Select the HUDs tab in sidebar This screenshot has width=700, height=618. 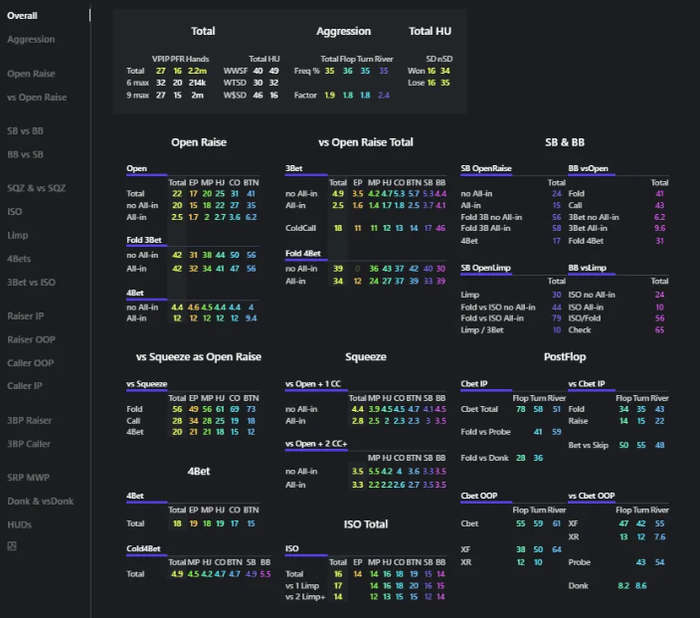pyautogui.click(x=20, y=524)
